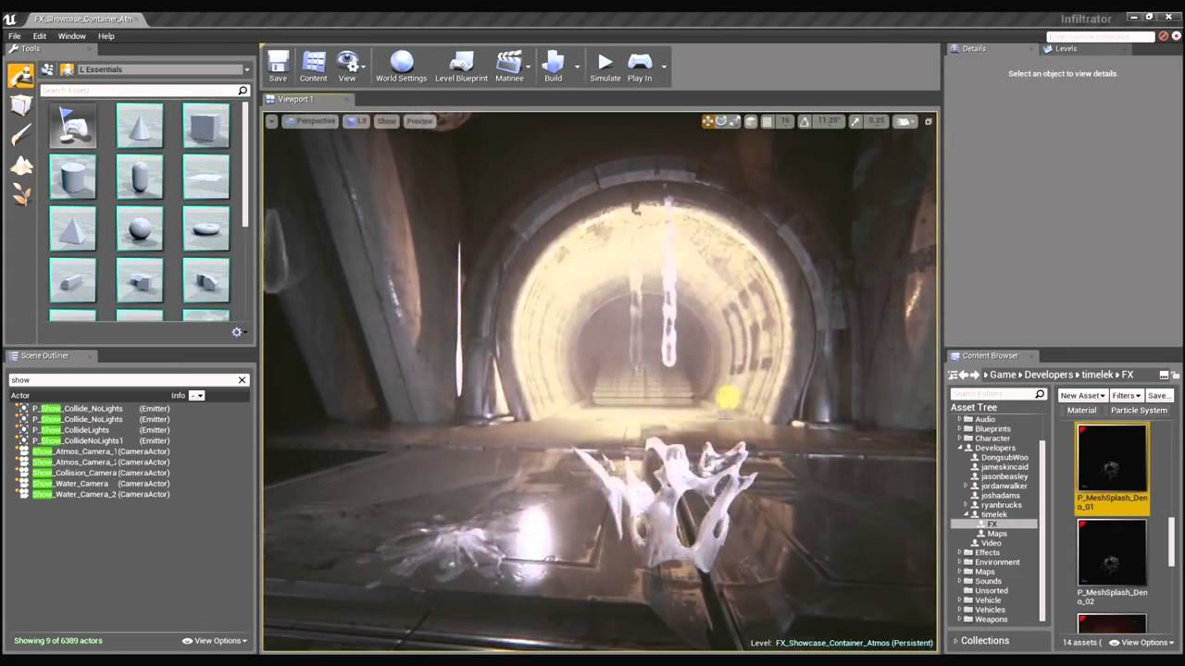
Task: Open Scene Outliner View Options
Action: (x=215, y=640)
